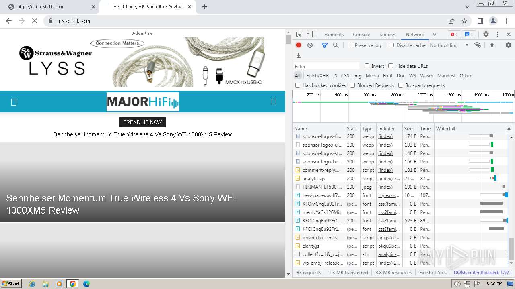Image resolution: width=515 pixels, height=289 pixels.
Task: Open DevTools customize three-dot menu
Action: pyautogui.click(x=497, y=35)
